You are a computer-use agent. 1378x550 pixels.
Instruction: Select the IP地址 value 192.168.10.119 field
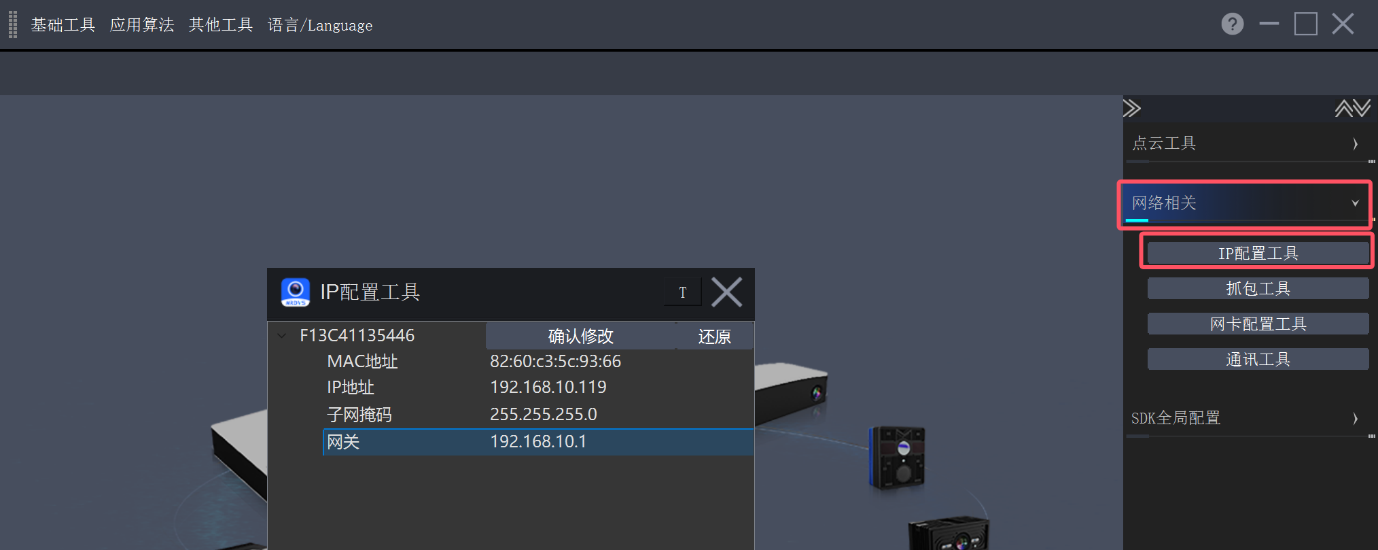coord(548,388)
